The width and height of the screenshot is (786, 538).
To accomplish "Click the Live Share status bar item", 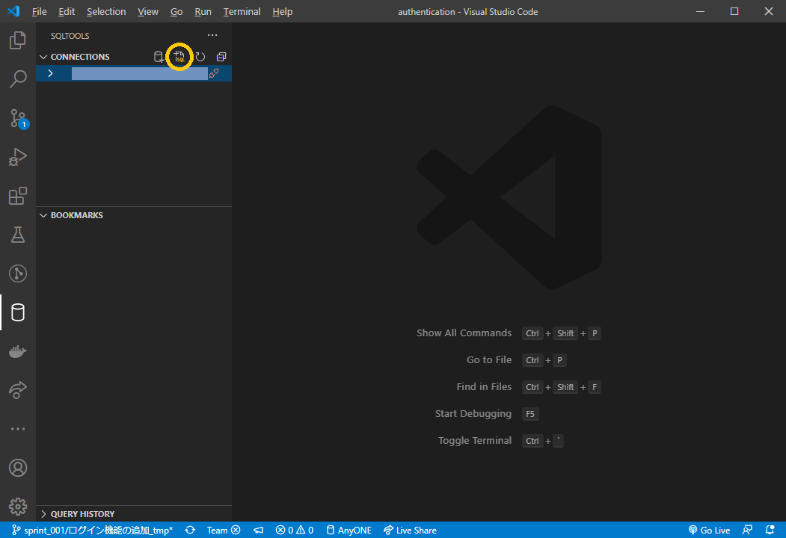I will click(x=410, y=530).
